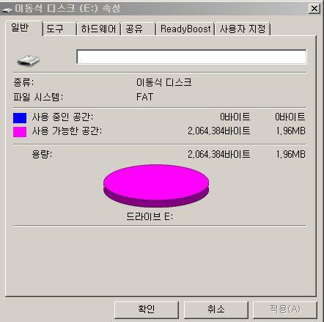
Task: Select the ReadyBoost tab
Action: pyautogui.click(x=185, y=29)
